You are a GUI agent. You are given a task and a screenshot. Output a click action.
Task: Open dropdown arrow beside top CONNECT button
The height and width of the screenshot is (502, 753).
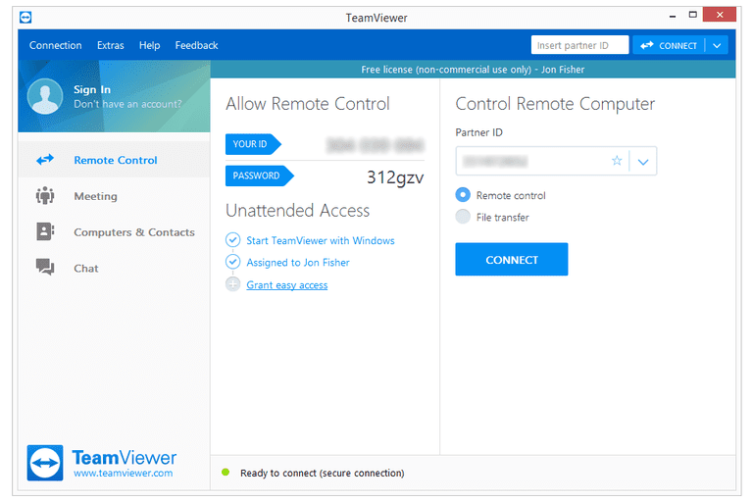point(718,45)
